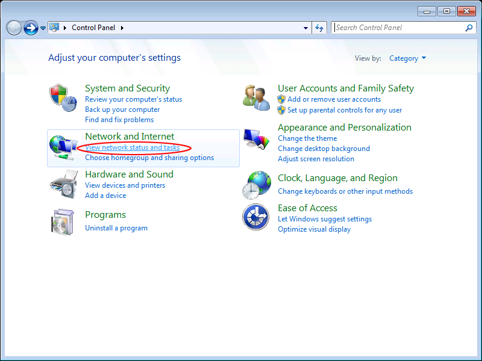Click Change desktop background link
Viewport: 482px width, 361px height.
324,149
